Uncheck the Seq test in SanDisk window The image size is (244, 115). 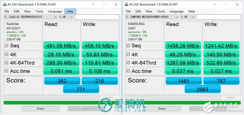[x=7, y=46]
